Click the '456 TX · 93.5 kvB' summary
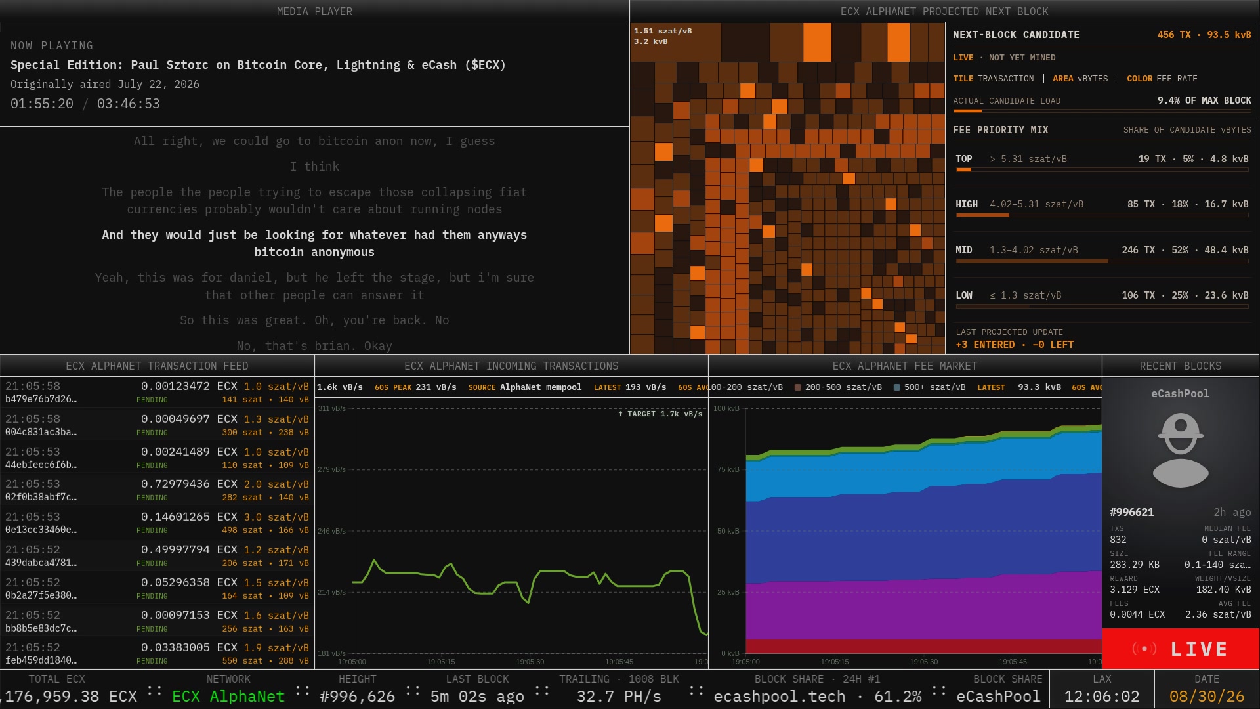The width and height of the screenshot is (1260, 709). click(1204, 35)
